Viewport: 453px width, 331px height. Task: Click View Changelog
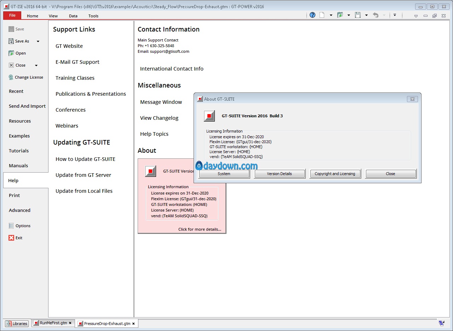[159, 118]
